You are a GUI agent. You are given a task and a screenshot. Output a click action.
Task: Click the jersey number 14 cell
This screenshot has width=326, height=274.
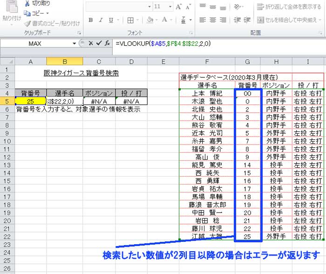point(247,165)
